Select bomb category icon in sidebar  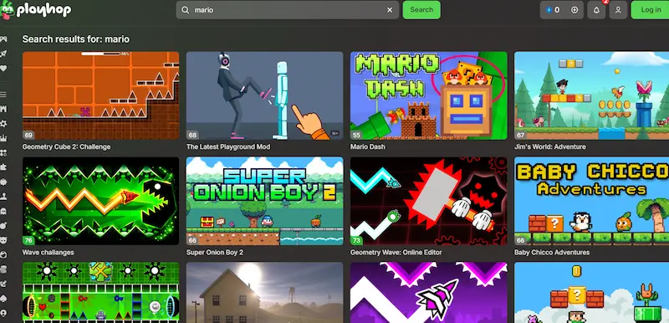point(3,225)
